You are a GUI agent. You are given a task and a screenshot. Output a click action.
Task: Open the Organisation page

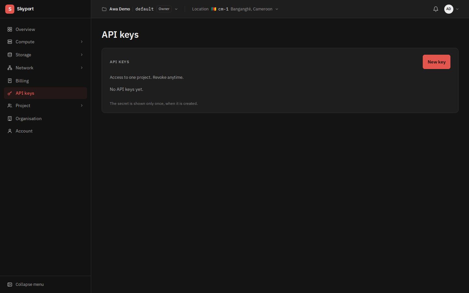(45, 119)
